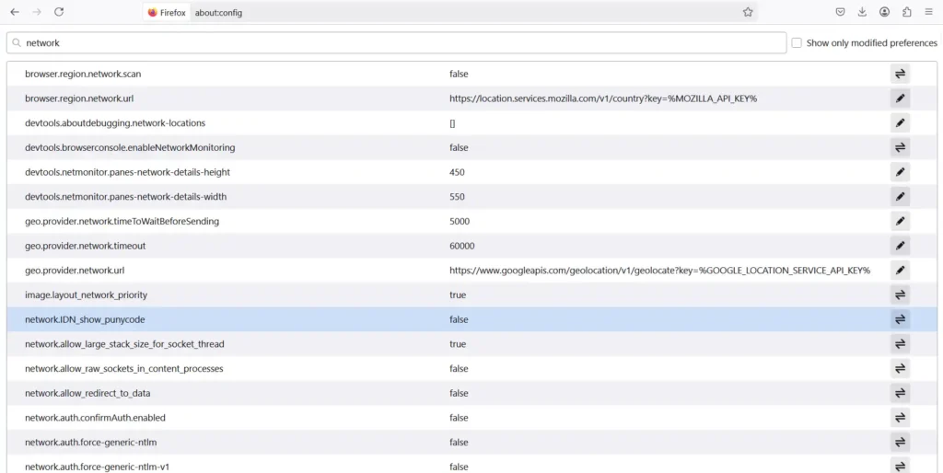Click the preference search field

pyautogui.click(x=396, y=43)
